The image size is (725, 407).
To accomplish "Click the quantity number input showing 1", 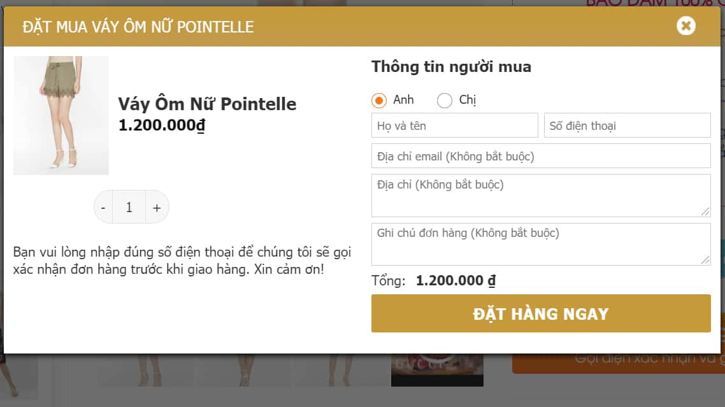I will pyautogui.click(x=129, y=206).
